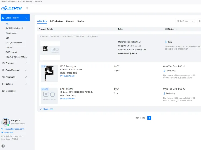Click the SMT Stencil example thumbnail
201x150 pixels.
tap(49, 96)
